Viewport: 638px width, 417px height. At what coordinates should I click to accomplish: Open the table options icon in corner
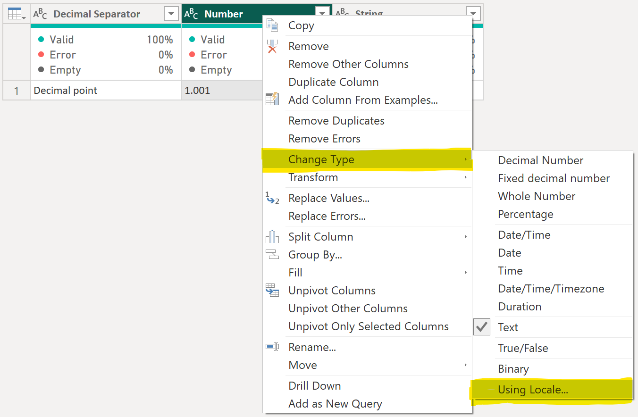(17, 14)
